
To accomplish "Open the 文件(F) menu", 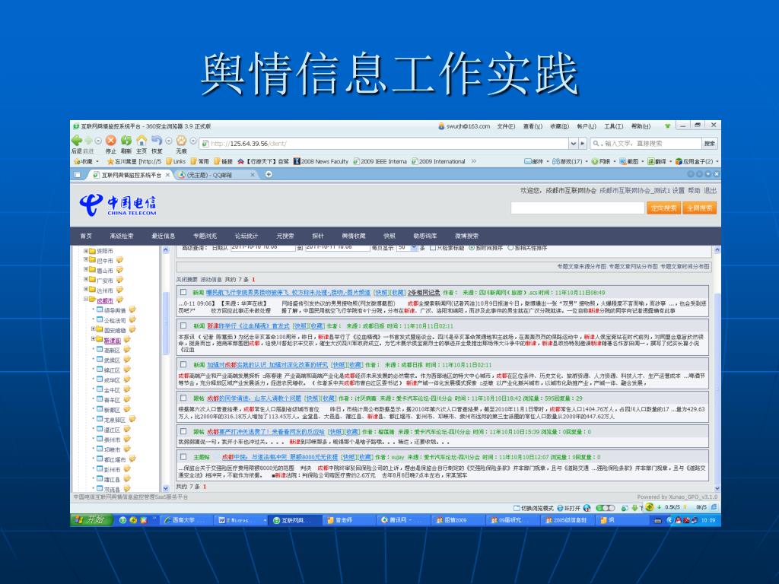I will click(x=506, y=126).
